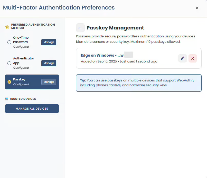
Task: Open Manage for the Passkey method
Action: 49,82
